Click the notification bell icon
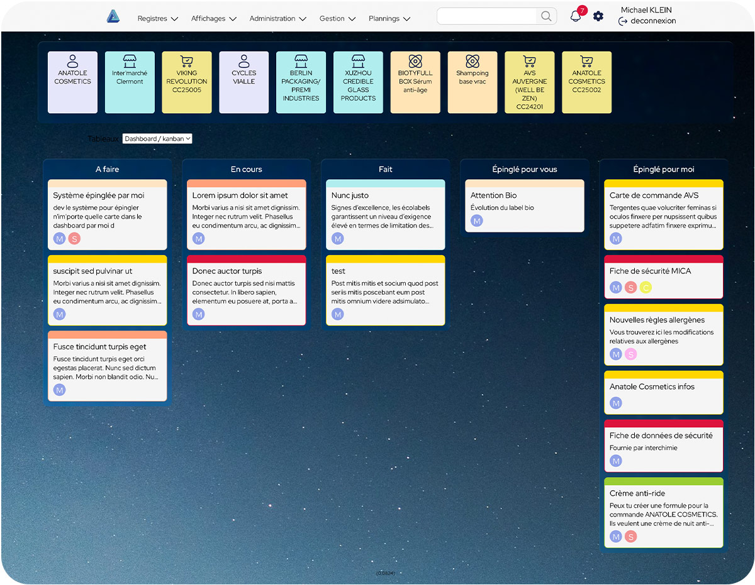 [x=575, y=17]
